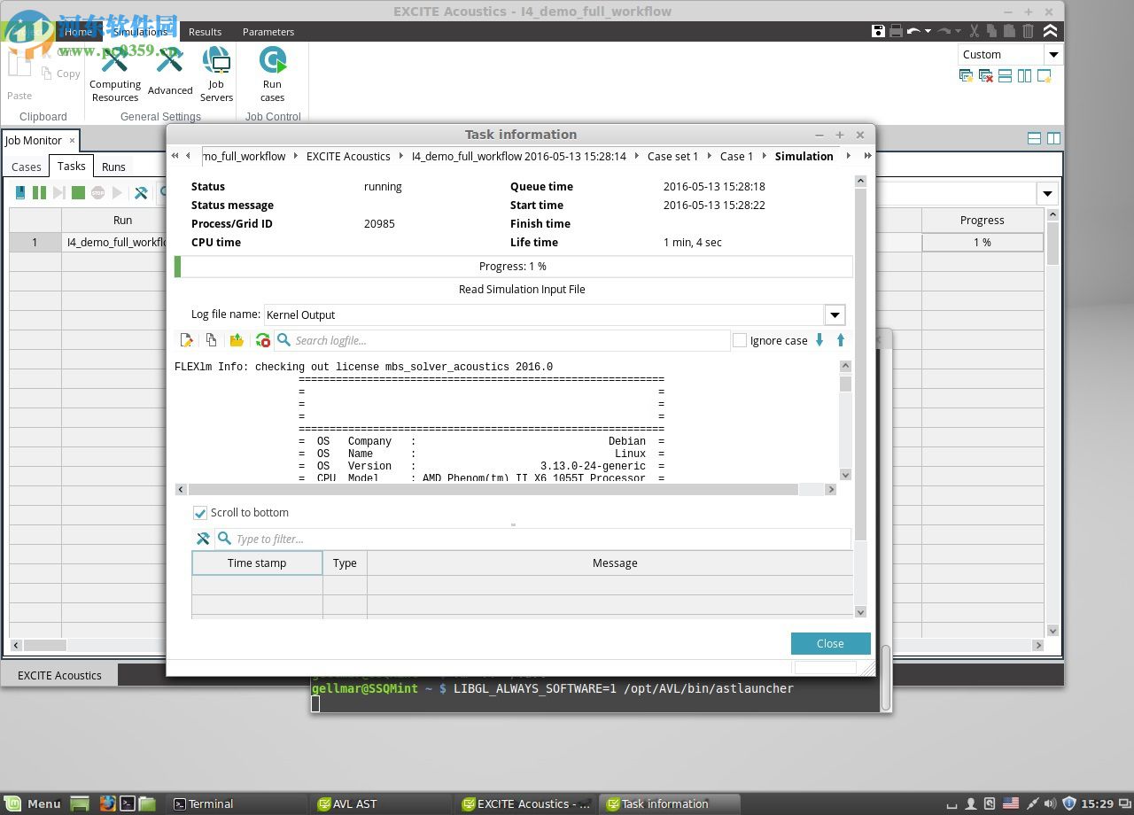Click Run cases in Job Control
The height and width of the screenshot is (815, 1134).
272,74
